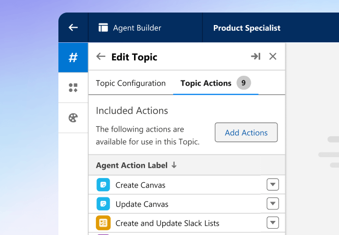Click the Create and Update Slack Lists icon

(103, 223)
